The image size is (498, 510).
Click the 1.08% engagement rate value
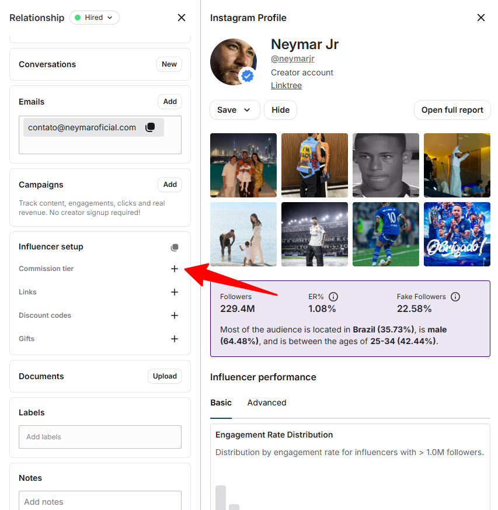[322, 308]
